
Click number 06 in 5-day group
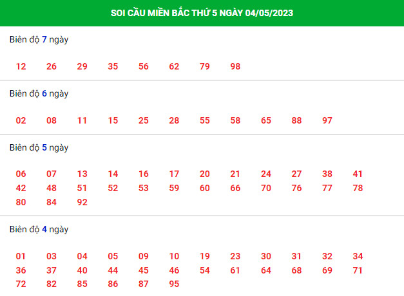(21, 174)
